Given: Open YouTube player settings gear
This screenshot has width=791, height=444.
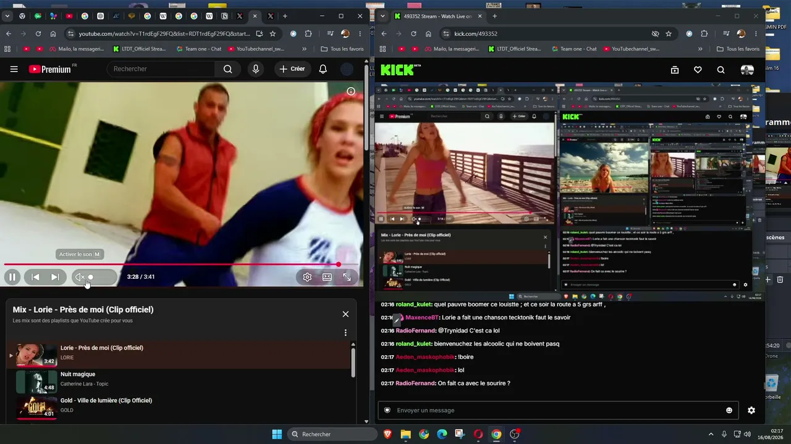Looking at the screenshot, I should pyautogui.click(x=307, y=277).
